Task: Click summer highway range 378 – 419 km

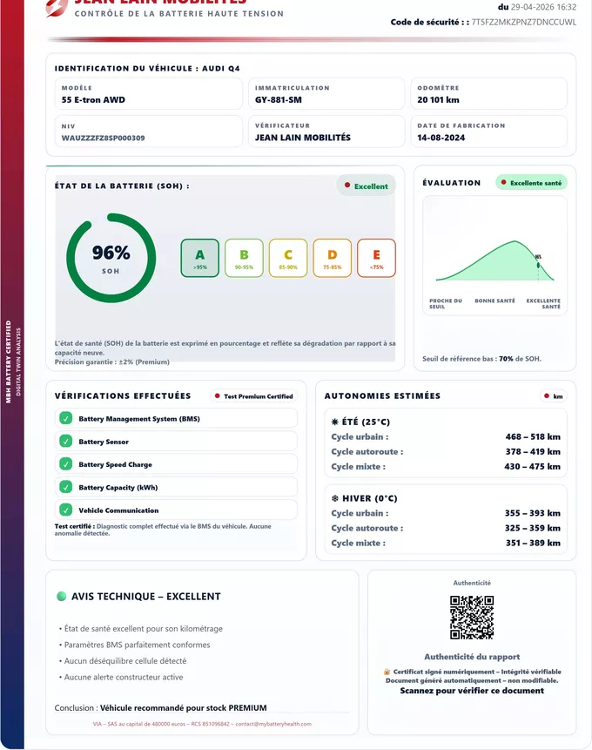Action: point(533,451)
